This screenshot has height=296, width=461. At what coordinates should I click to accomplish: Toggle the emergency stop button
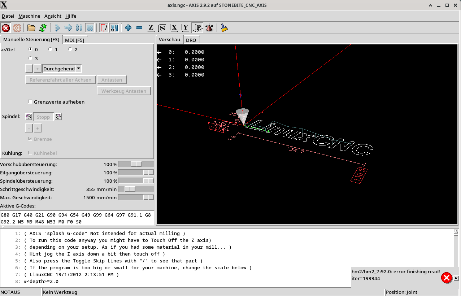[6, 28]
